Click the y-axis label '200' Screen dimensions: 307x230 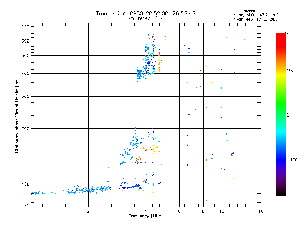point(25,129)
